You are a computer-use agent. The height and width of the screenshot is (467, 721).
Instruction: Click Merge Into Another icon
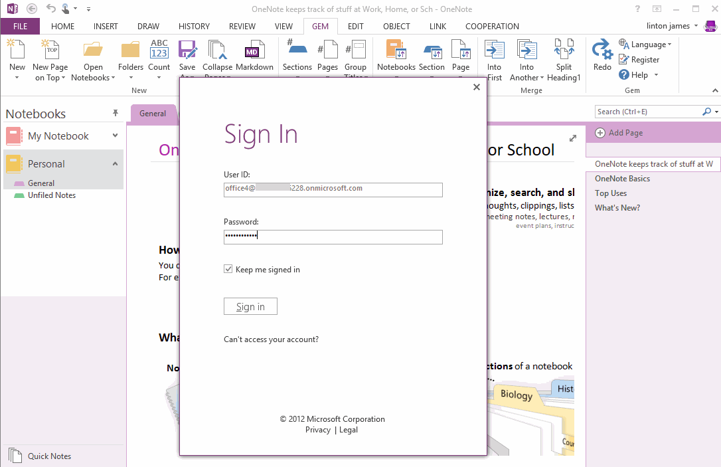point(526,49)
